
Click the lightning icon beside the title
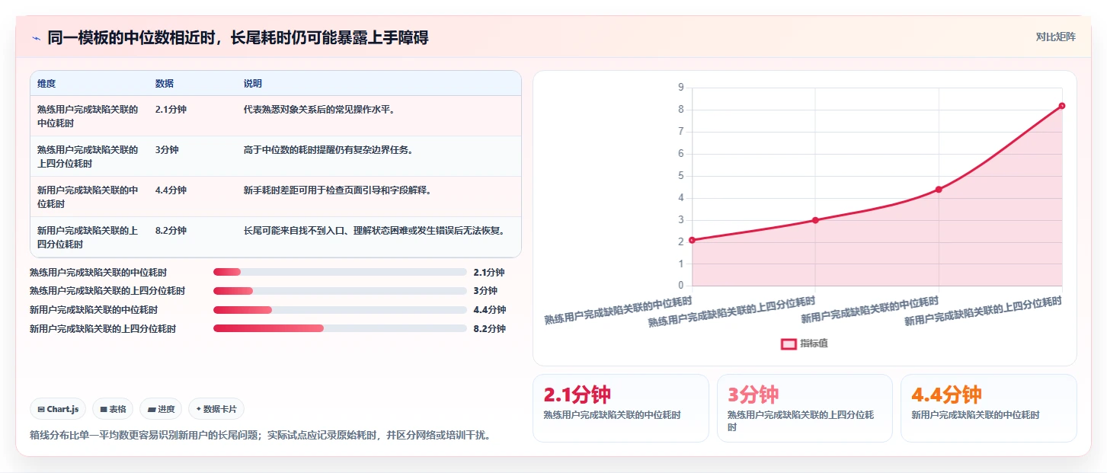[36, 38]
